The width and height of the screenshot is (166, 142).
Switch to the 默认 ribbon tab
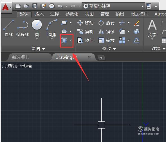point(24,14)
